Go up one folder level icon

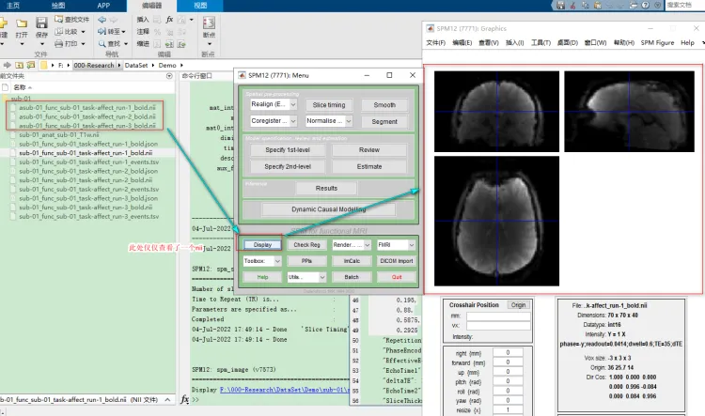coord(20,65)
